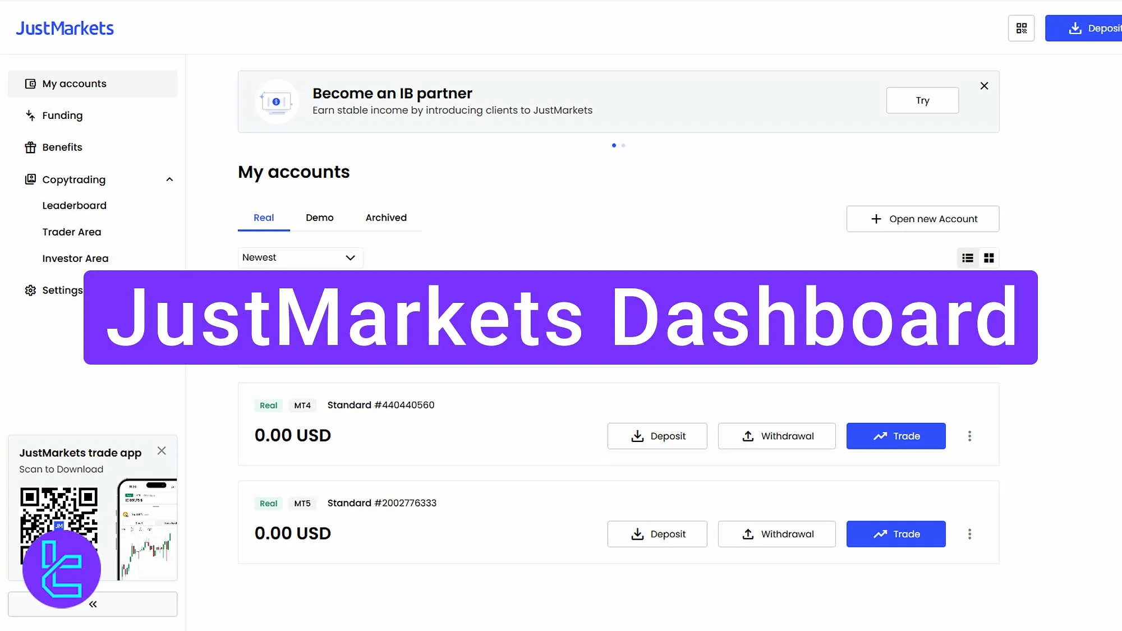Open the QR code icon in header

pyautogui.click(x=1021, y=28)
